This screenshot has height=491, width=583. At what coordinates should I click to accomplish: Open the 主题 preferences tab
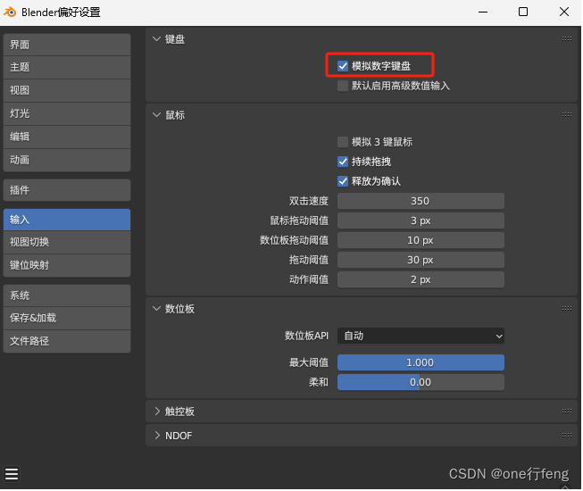pos(67,68)
